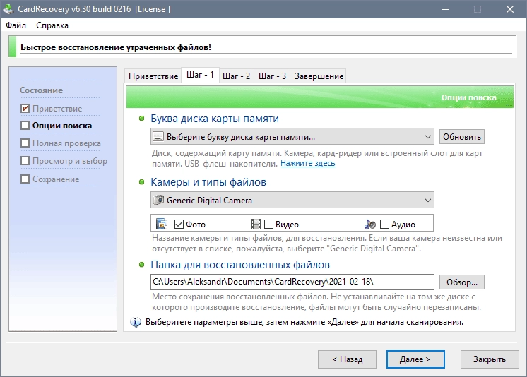The width and height of the screenshot is (527, 377).
Task: Expand the arrow of Generic Digital Camera dropdown
Action: coord(428,201)
